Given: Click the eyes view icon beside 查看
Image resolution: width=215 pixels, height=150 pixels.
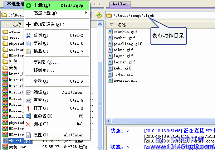Looking at the screenshot, I should pyautogui.click(x=29, y=100).
